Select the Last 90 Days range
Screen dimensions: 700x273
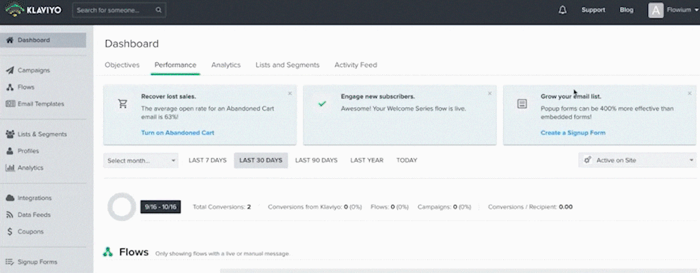point(316,160)
